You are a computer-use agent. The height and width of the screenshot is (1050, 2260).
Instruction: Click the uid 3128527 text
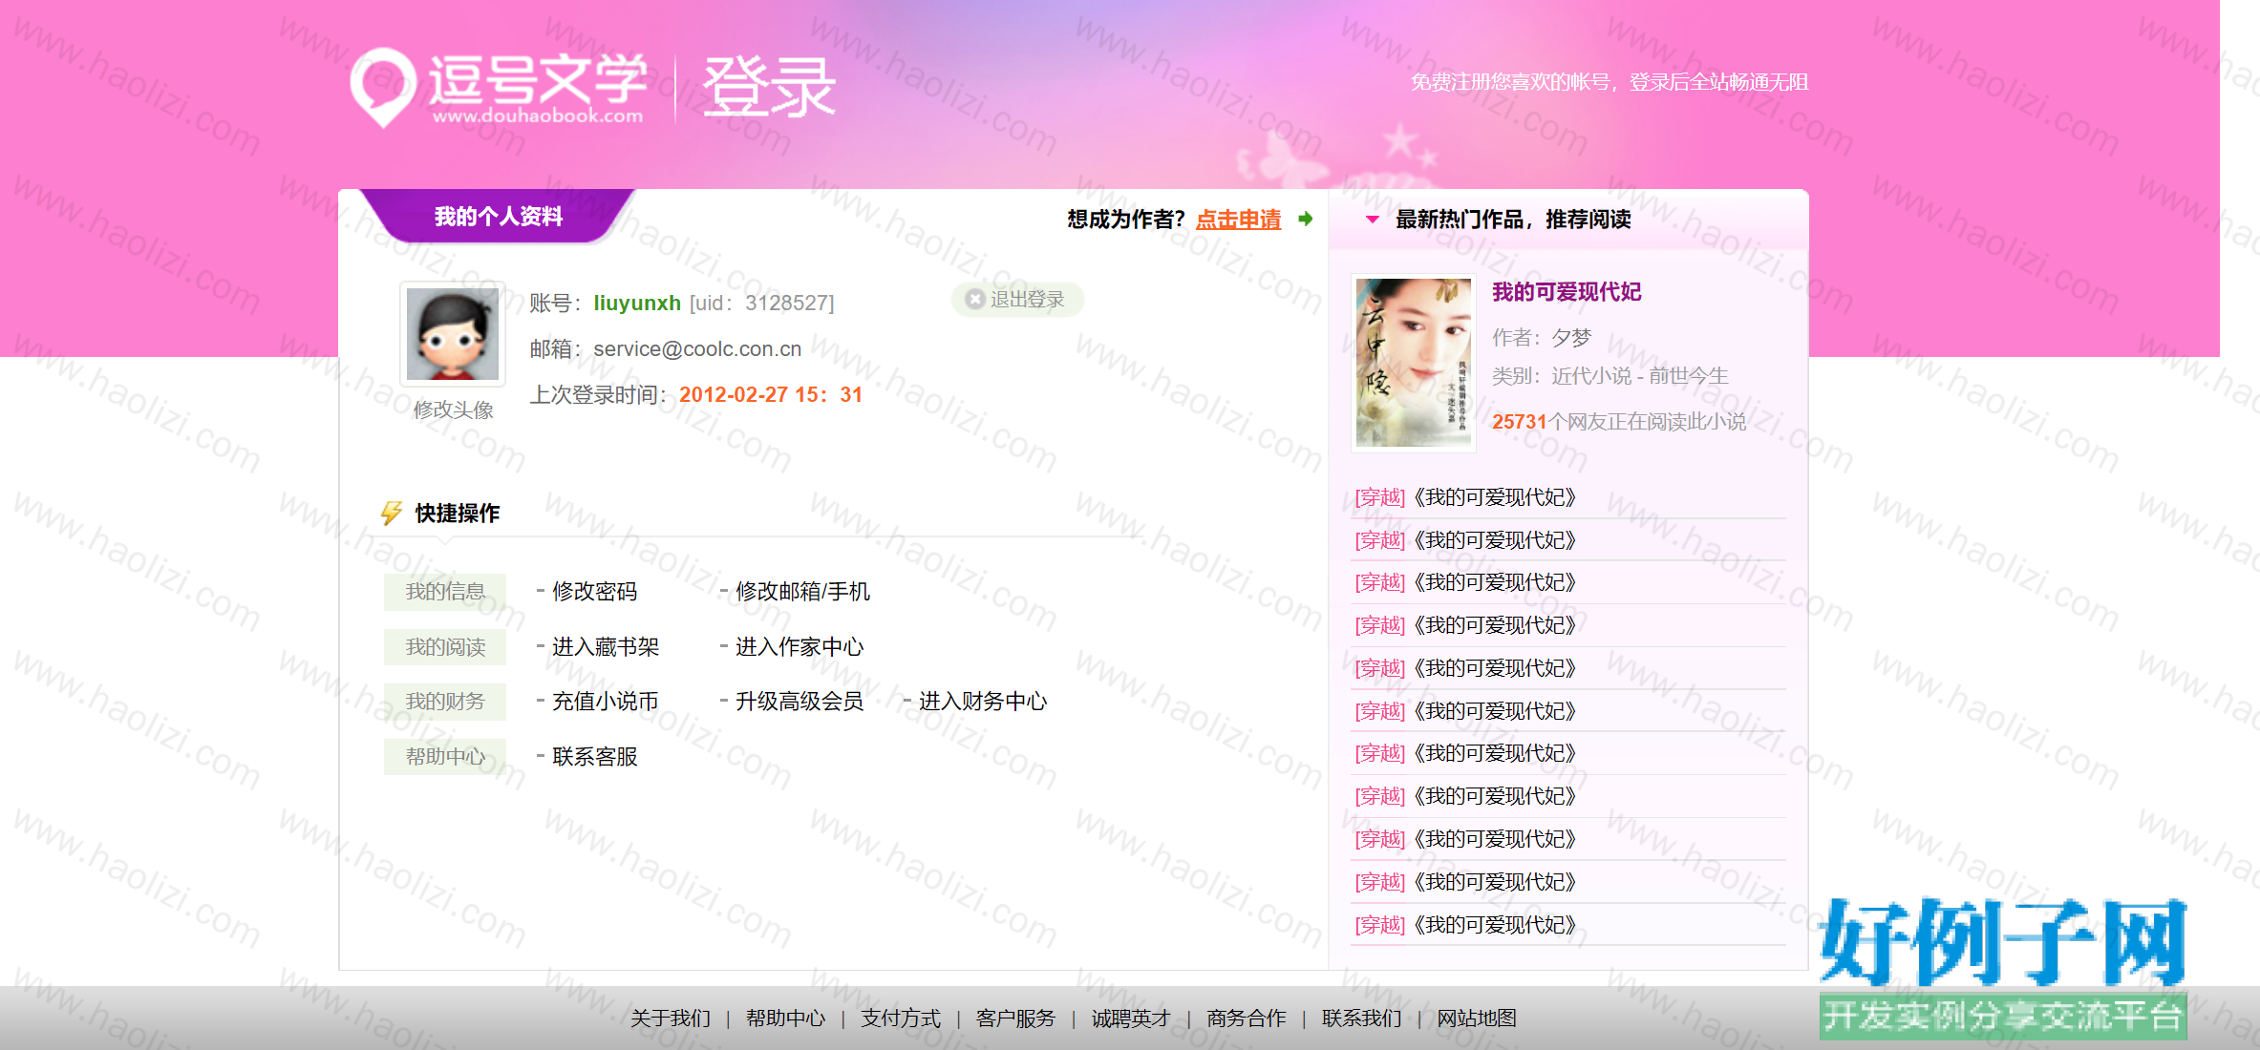pyautogui.click(x=762, y=304)
